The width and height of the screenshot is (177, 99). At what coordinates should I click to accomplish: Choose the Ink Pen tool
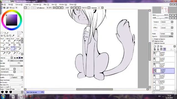pyautogui.click(x=13, y=48)
